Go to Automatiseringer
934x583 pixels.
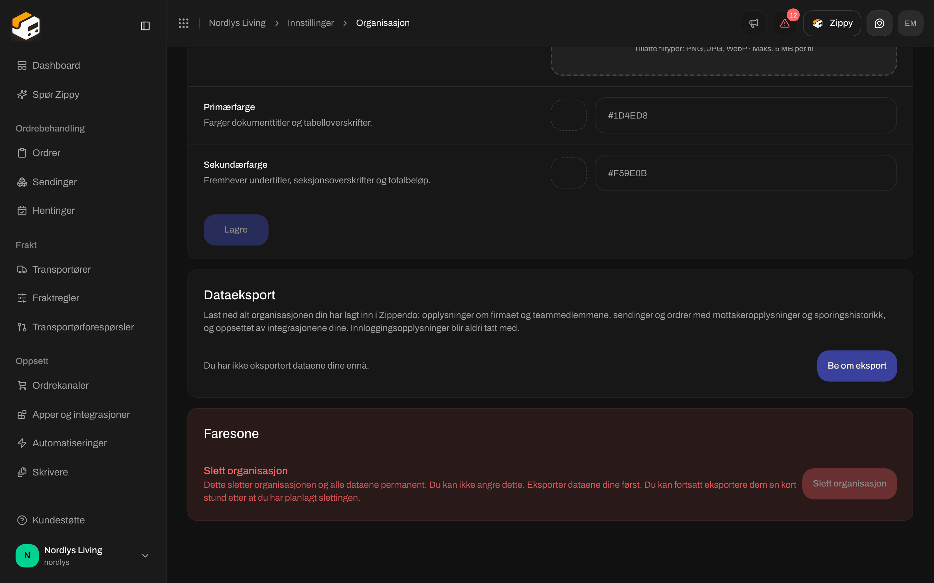point(83,443)
